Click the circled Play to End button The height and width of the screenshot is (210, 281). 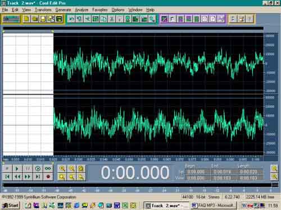(x=38, y=169)
